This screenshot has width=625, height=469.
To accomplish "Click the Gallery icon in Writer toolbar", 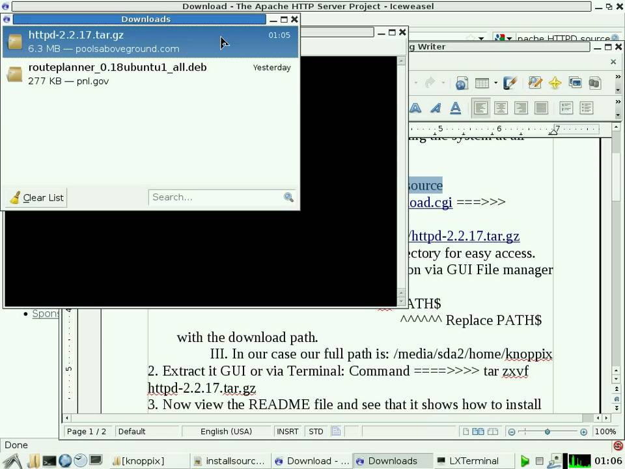I will (x=575, y=83).
